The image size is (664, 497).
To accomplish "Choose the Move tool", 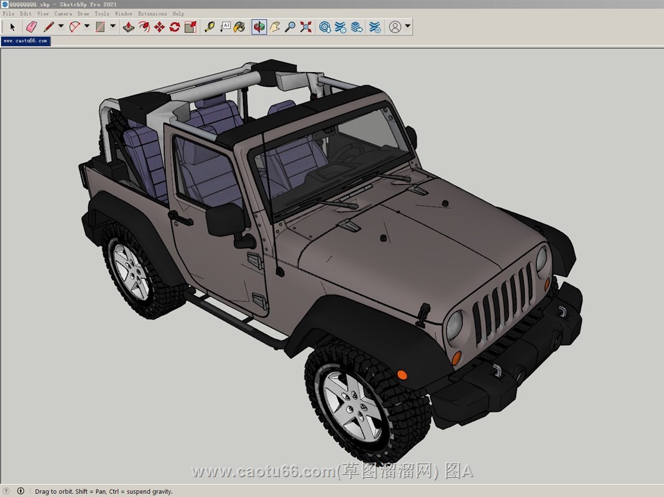I will click(159, 27).
